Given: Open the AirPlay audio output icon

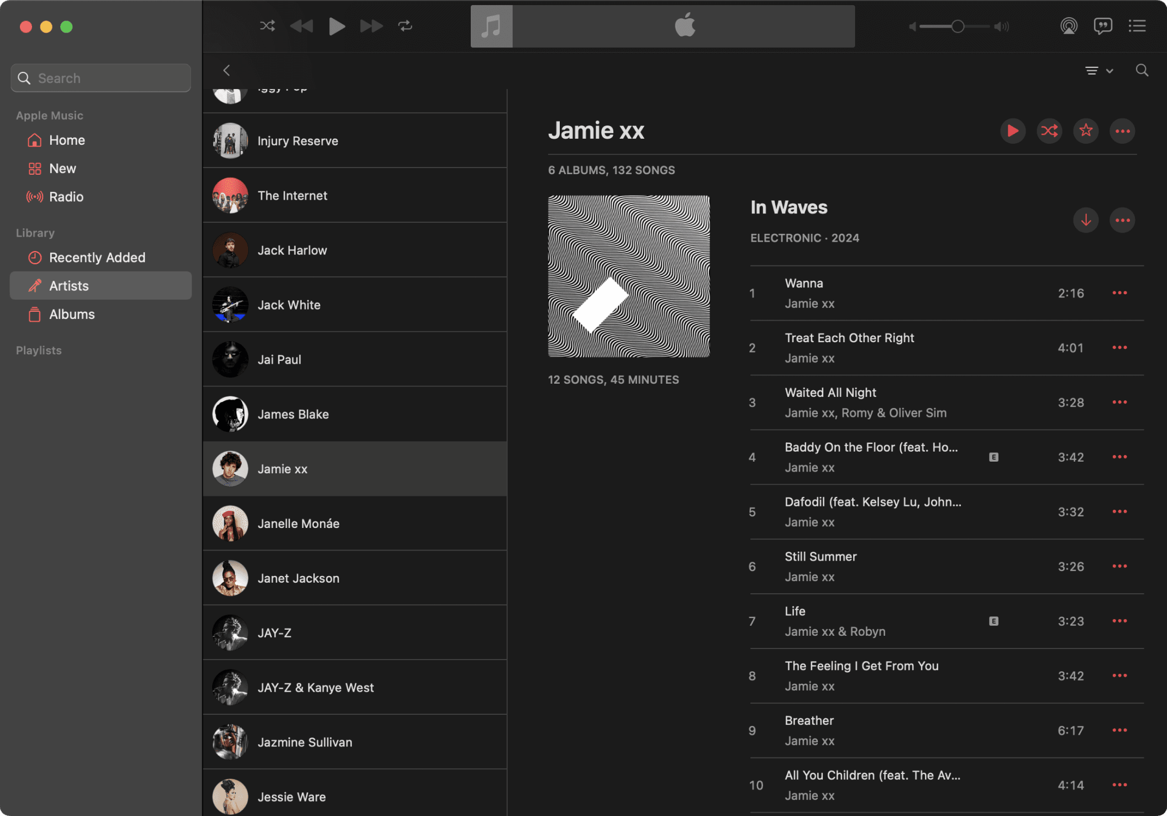Looking at the screenshot, I should (x=1069, y=26).
